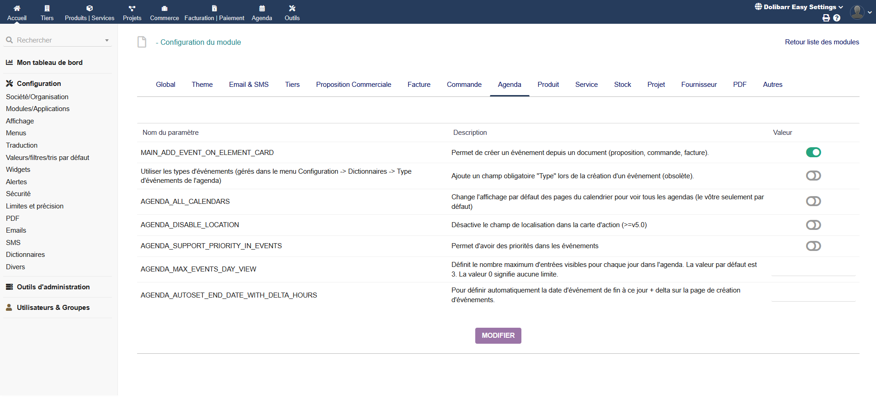Select the Proposition Commerciale tab
Image resolution: width=876 pixels, height=410 pixels.
353,85
